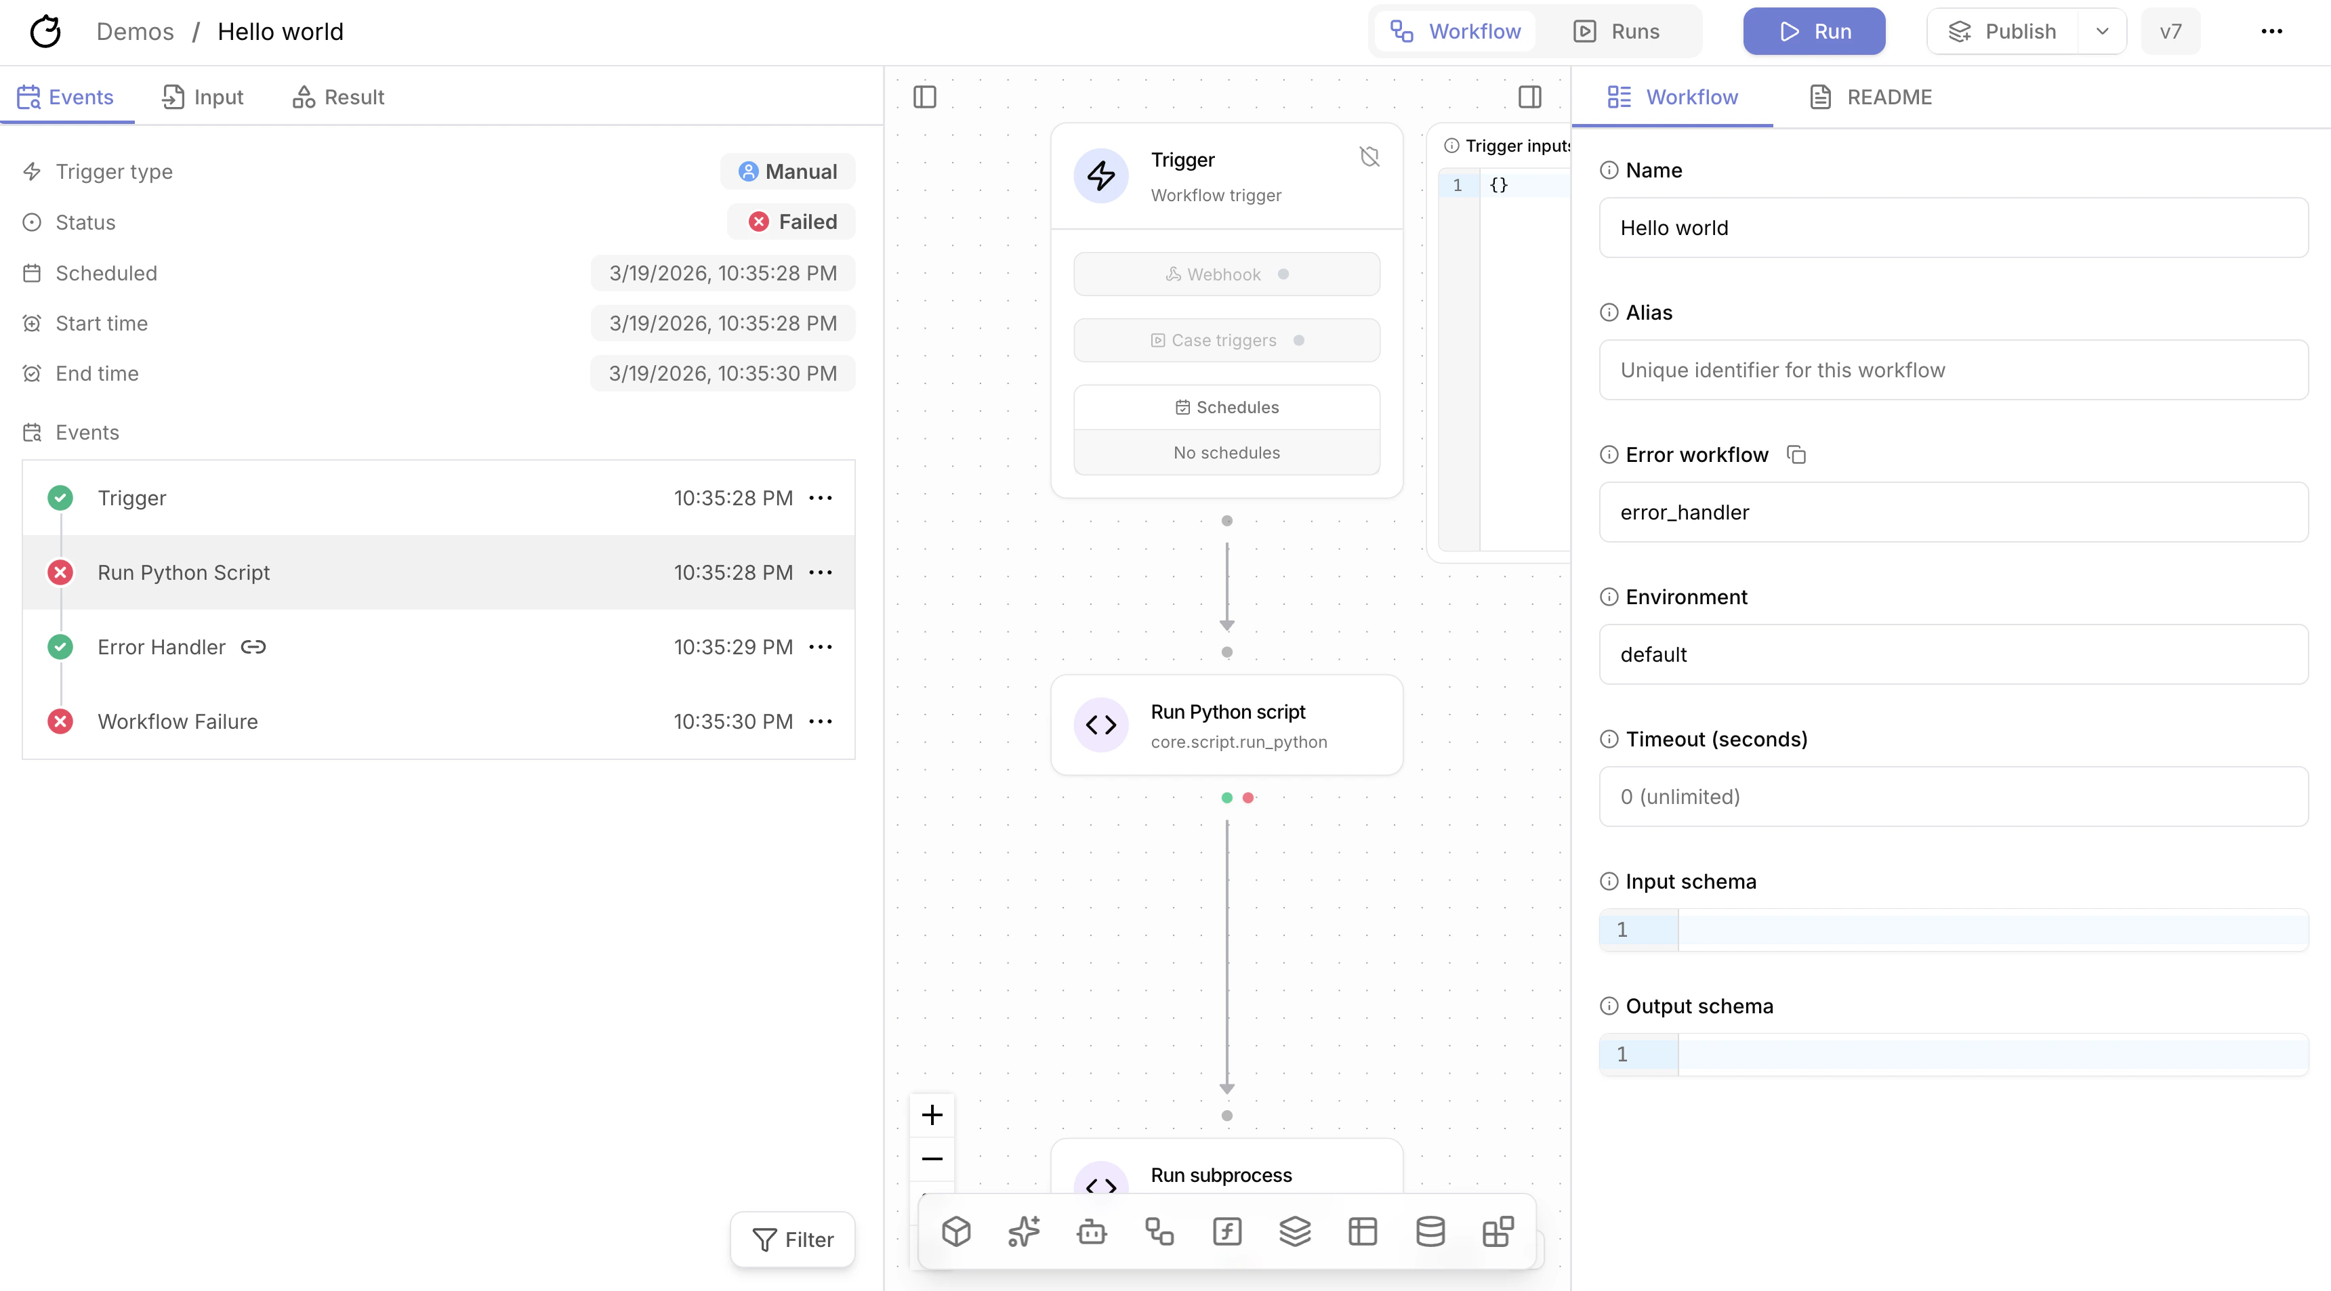
Task: Switch to the Input tab
Action: 202,97
